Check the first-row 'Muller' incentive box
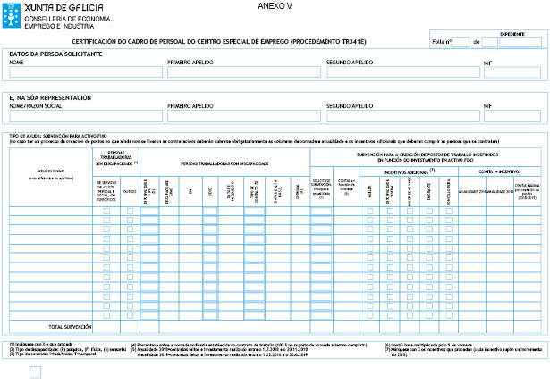550x392 pixels. 370,212
